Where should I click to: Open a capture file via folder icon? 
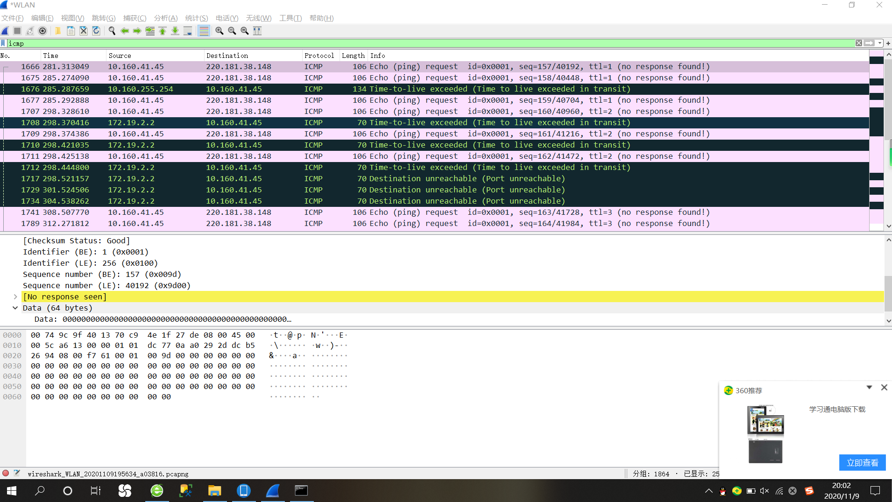(x=58, y=31)
